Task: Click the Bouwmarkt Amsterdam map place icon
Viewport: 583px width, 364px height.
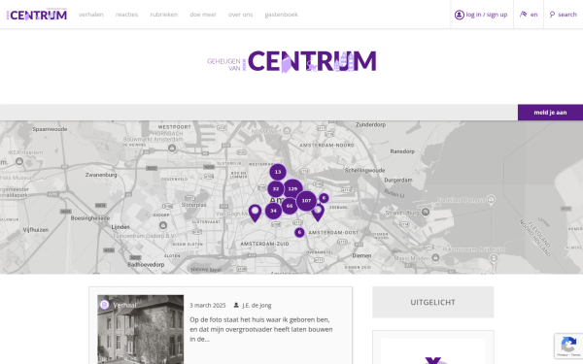Action: coord(172,149)
